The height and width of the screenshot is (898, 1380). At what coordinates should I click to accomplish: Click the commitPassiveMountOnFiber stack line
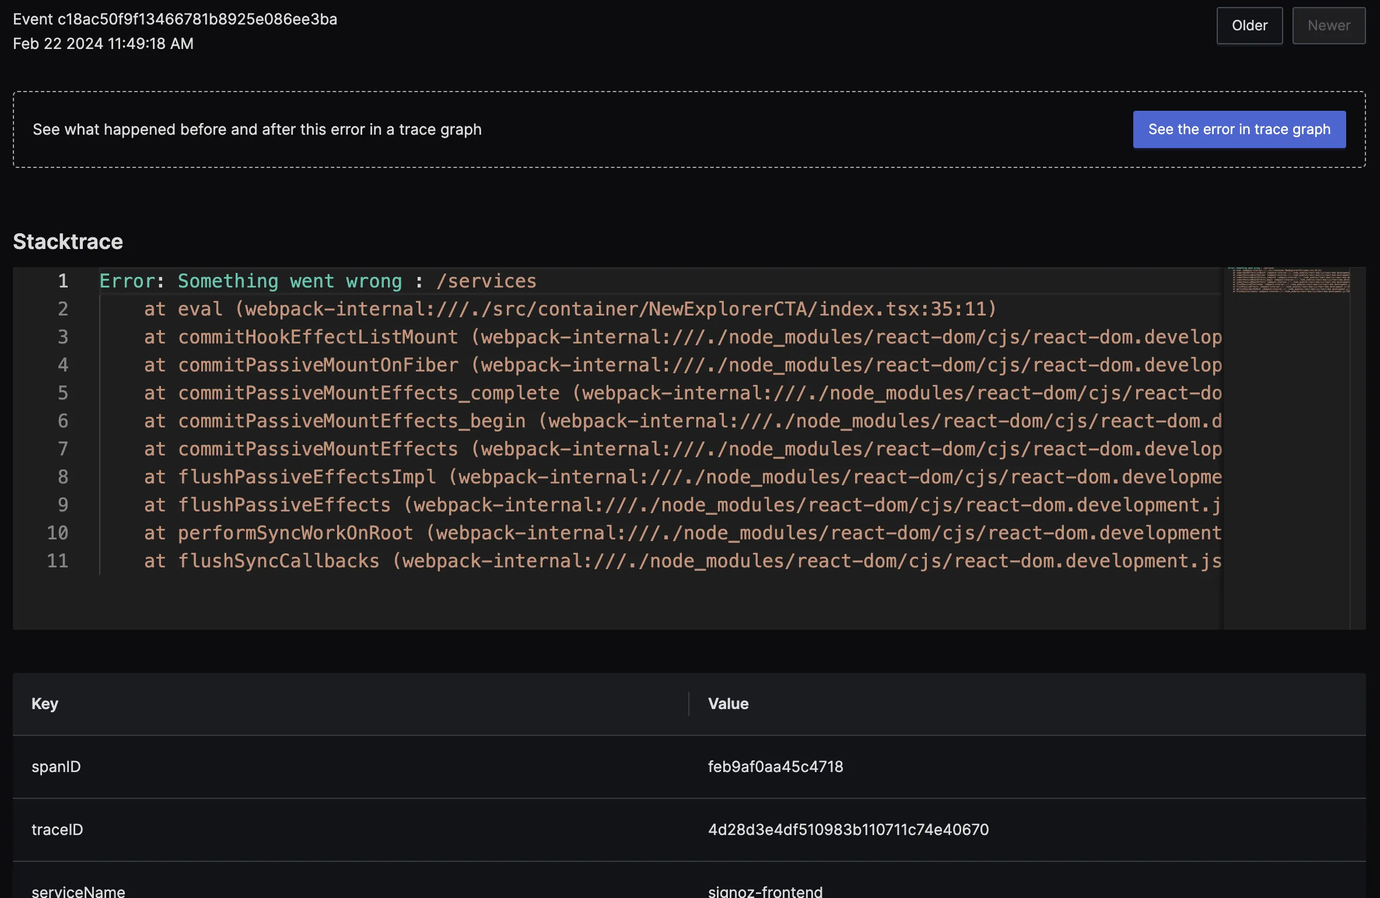pyautogui.click(x=683, y=365)
